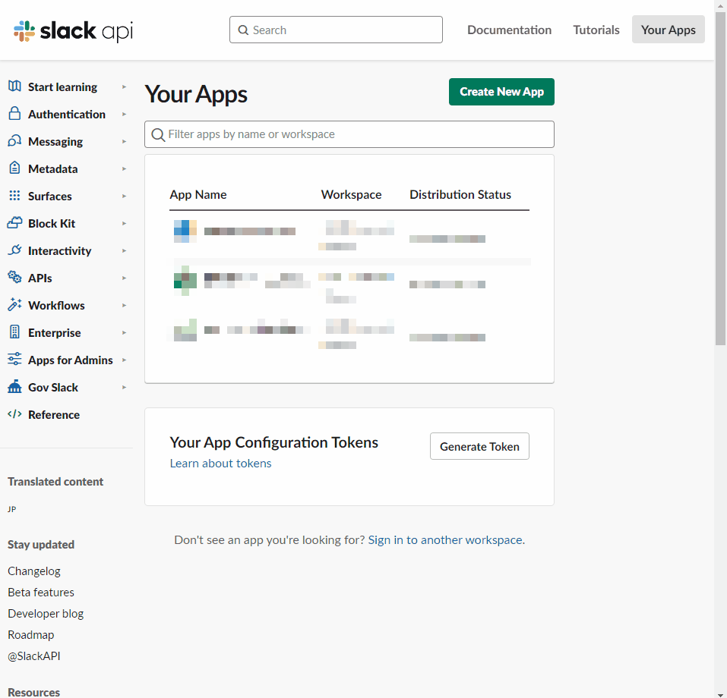This screenshot has width=727, height=698.
Task: Click the Authentication lock icon
Action: [14, 114]
